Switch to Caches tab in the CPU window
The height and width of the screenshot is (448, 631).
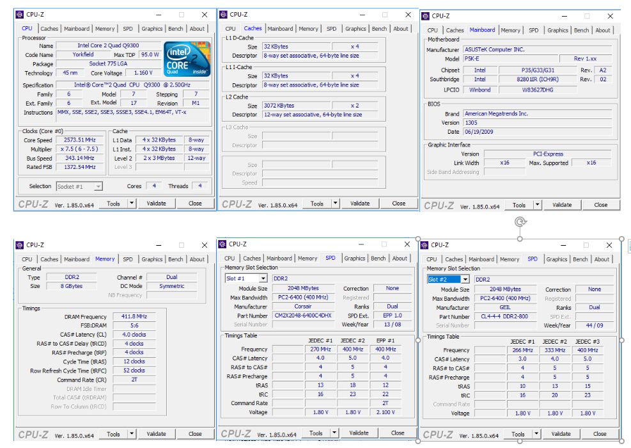tap(49, 29)
